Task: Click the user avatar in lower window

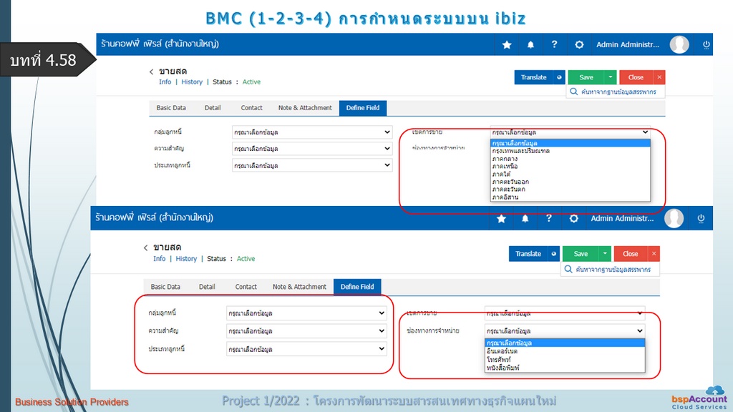Action: coord(674,218)
